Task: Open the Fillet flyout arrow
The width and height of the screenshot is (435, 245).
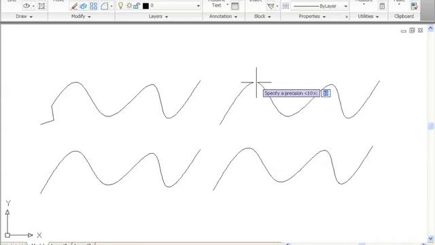Action: click(111, 6)
